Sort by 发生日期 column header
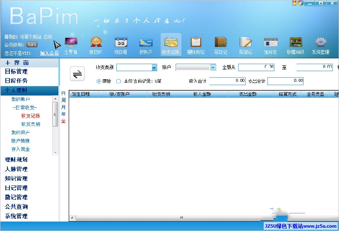 pos(84,94)
